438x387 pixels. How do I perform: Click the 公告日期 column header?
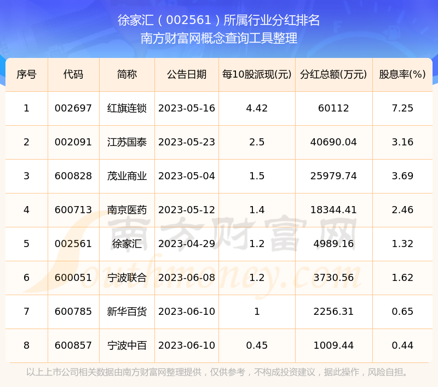coord(187,74)
